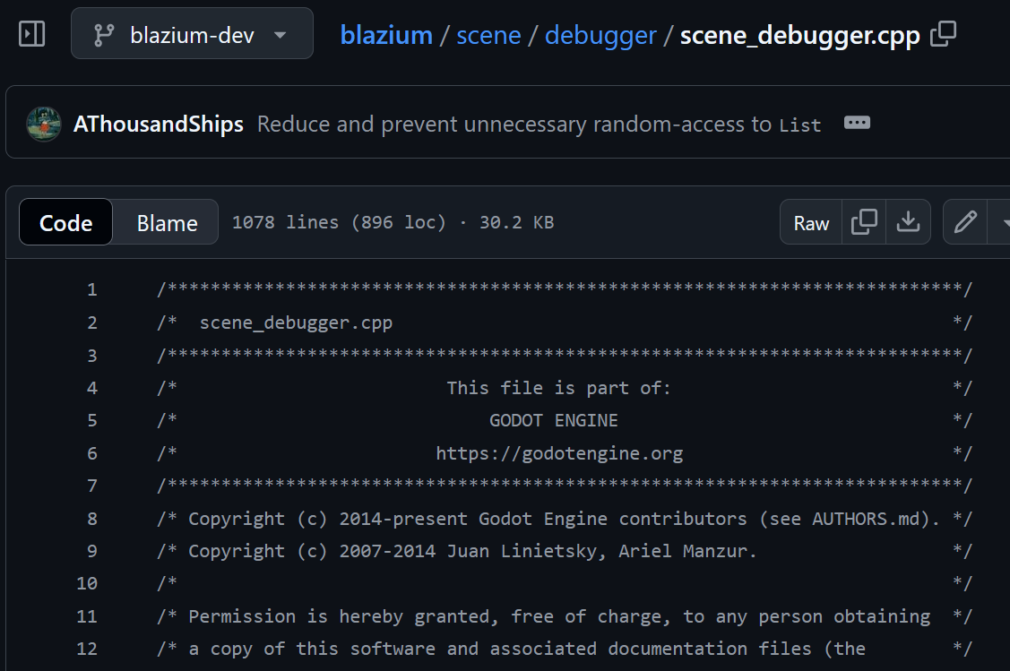Click AThousandShips avatar image
The height and width of the screenshot is (671, 1010).
coord(44,124)
